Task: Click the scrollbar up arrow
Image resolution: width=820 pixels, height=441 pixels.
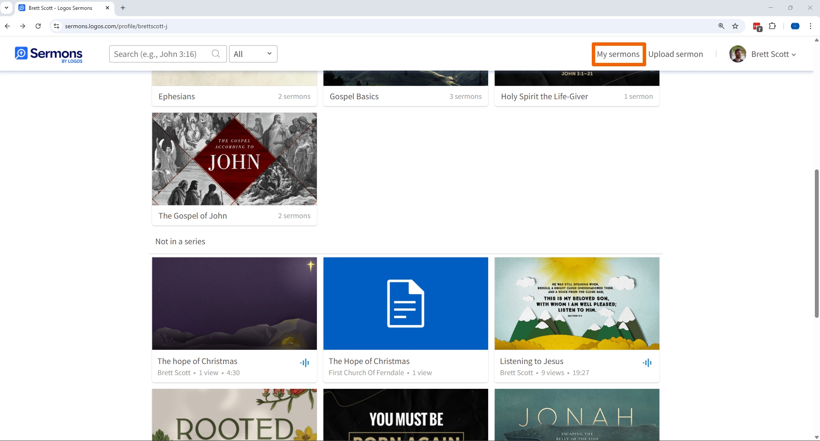Action: (x=817, y=40)
